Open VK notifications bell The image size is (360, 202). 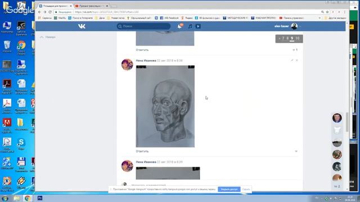[x=180, y=26]
